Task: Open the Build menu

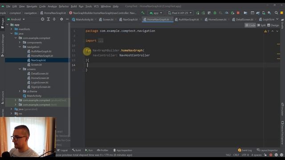Action: 73,6
